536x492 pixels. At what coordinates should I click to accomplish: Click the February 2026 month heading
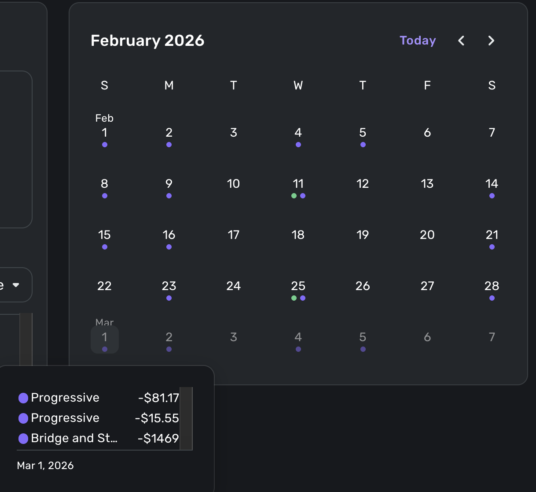coord(147,41)
